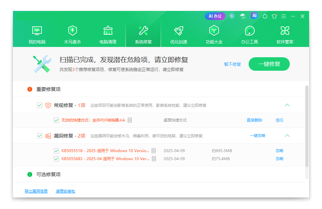
Task: Toggle the 无效的快捷方式 item checkbox
Action: coord(56,120)
